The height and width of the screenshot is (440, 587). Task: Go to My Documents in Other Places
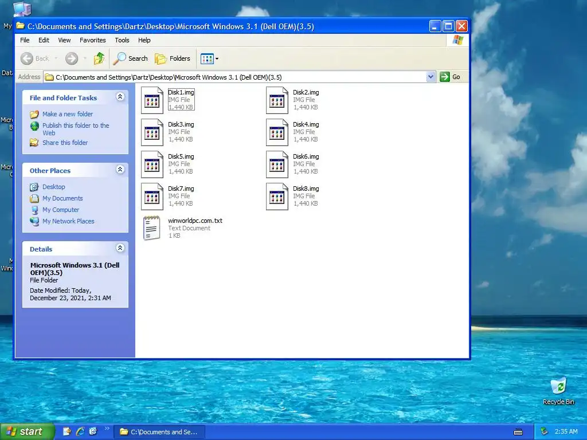click(62, 198)
